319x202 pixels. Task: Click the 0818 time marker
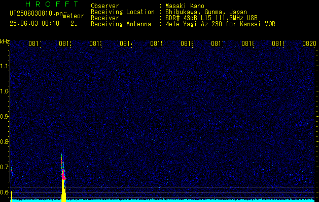pyautogui.click(x=247, y=43)
